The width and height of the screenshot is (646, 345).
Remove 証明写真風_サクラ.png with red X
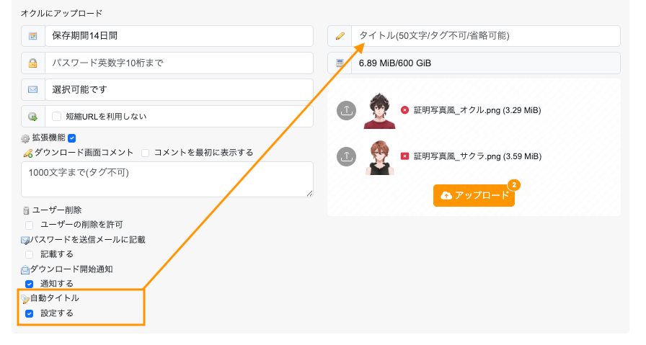pos(404,156)
